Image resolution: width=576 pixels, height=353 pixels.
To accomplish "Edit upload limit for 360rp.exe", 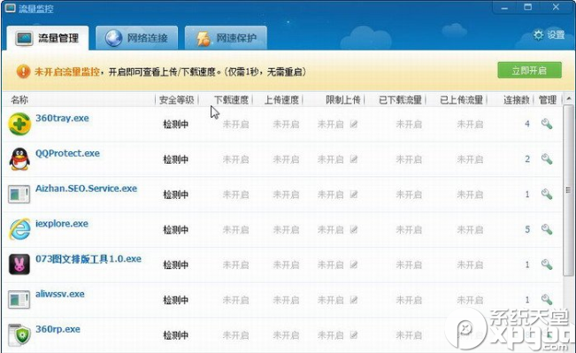I will (x=354, y=335).
